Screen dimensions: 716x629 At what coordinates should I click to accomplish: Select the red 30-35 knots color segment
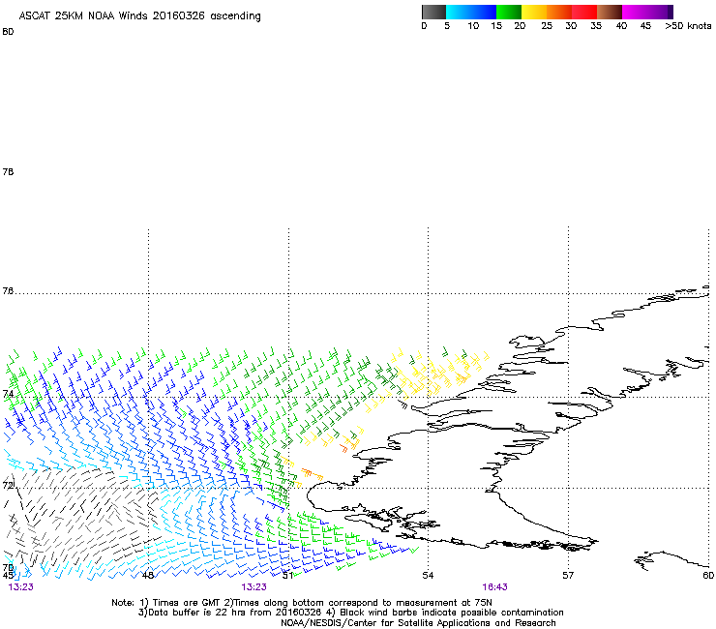point(584,12)
